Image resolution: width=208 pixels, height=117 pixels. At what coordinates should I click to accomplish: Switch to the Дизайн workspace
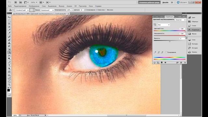coord(165,2)
